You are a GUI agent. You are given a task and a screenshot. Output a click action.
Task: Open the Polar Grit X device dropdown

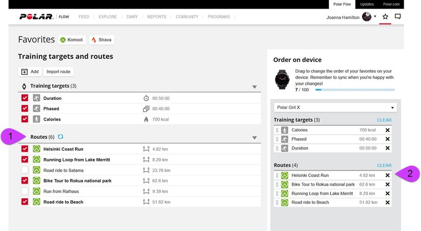click(335, 107)
